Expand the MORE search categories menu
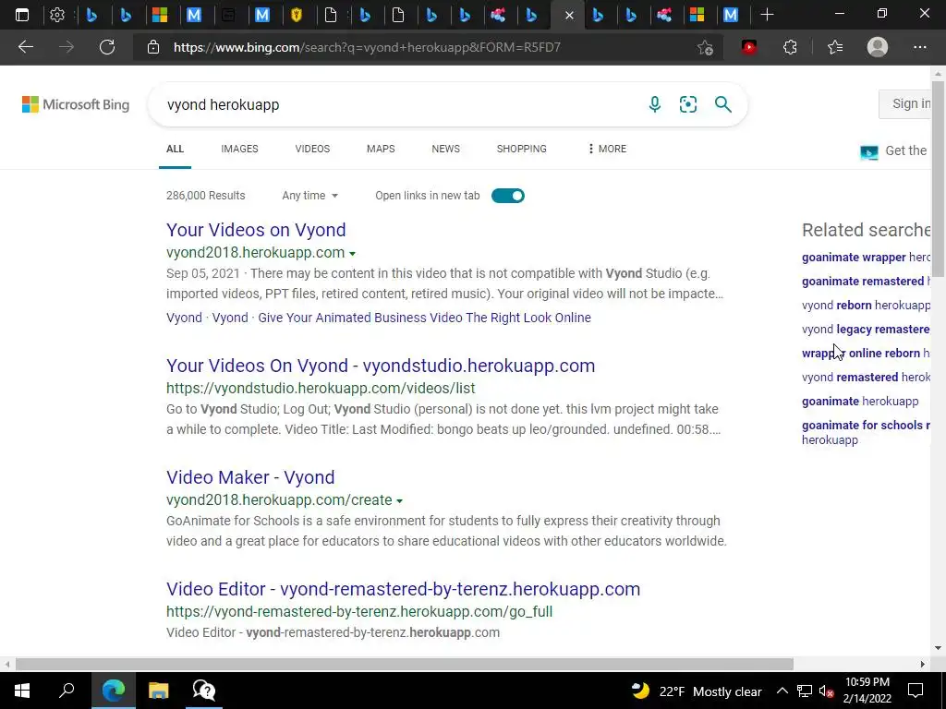Screen dimensions: 946x709 tap(607, 149)
